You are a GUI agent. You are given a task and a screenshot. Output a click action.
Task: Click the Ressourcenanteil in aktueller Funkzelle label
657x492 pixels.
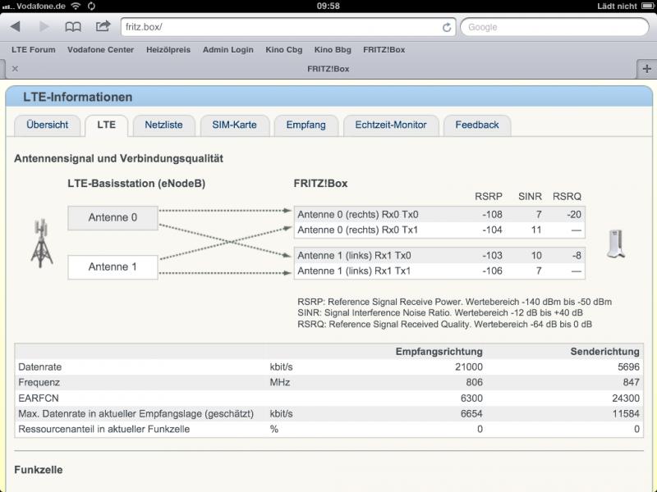[x=104, y=429]
